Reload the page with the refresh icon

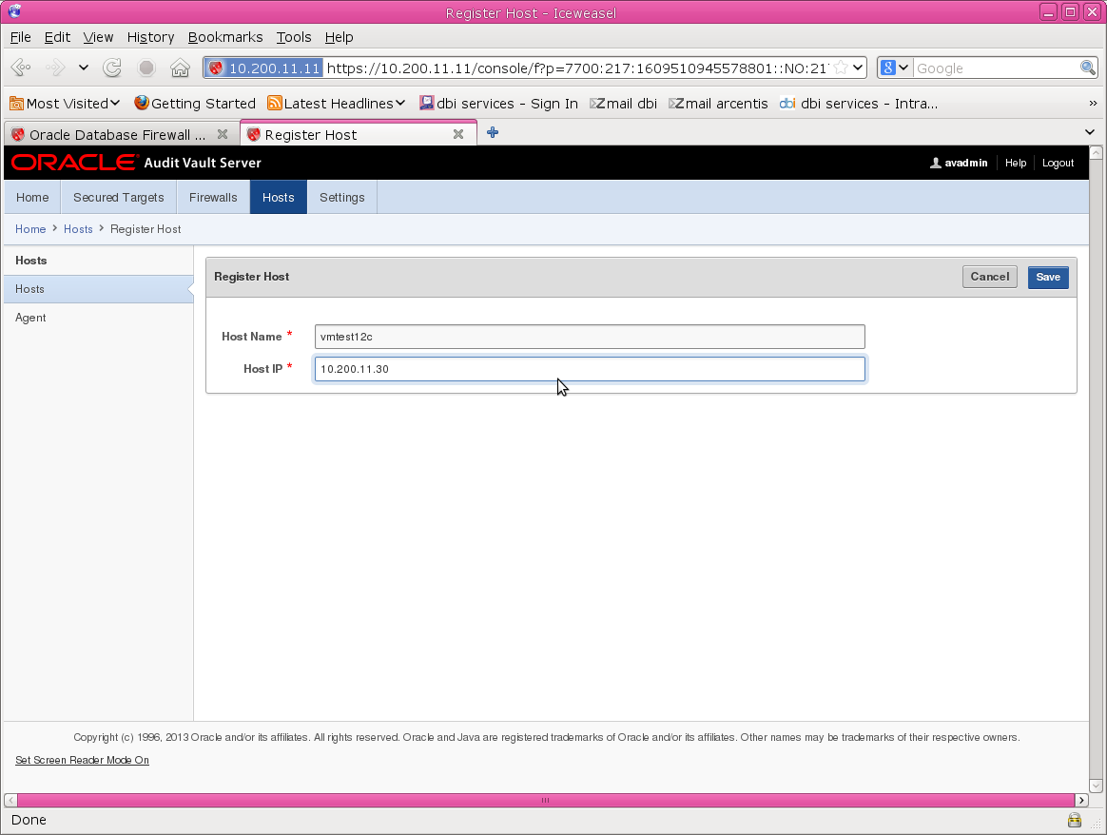tap(111, 68)
